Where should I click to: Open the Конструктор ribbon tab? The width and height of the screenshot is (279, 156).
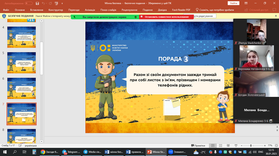pyautogui.click(x=56, y=10)
